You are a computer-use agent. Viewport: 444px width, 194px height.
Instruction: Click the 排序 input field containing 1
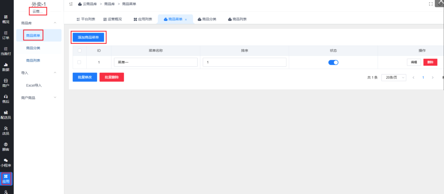click(x=244, y=62)
